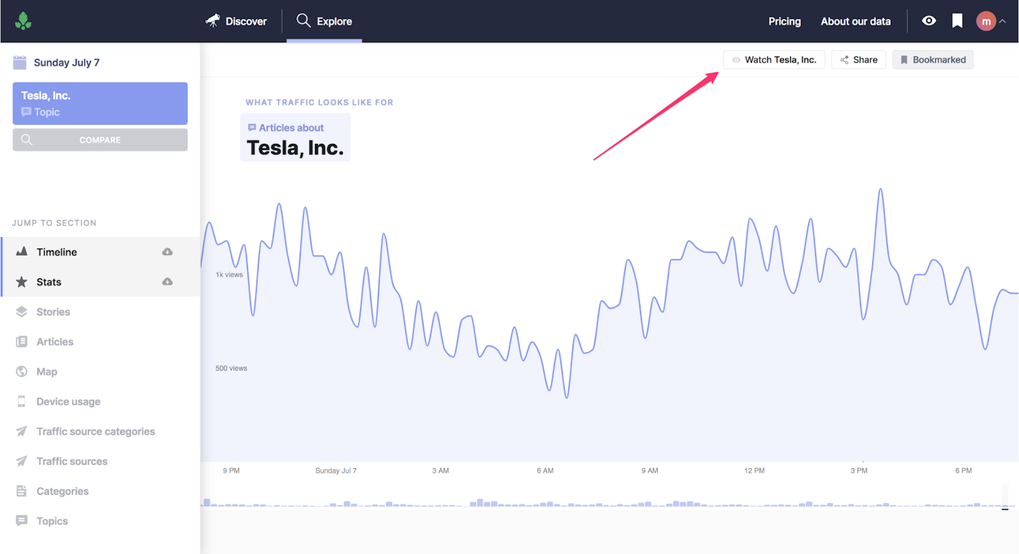
Task: Jump to the Articles section
Action: click(x=101, y=342)
